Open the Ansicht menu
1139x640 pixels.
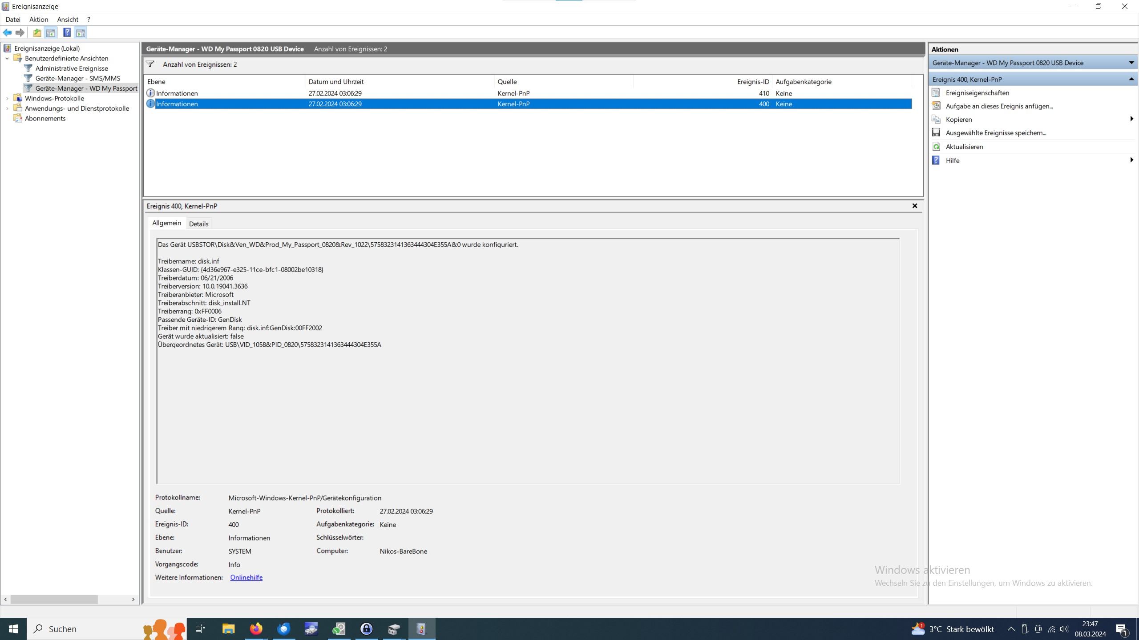(68, 20)
